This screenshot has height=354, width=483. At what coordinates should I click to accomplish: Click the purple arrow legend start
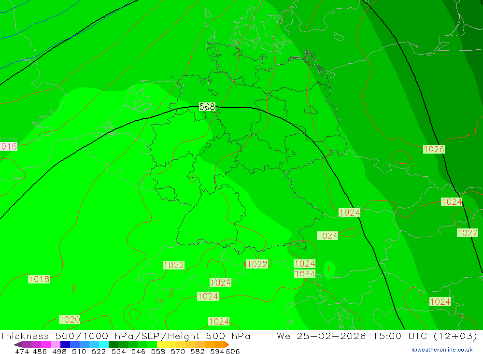(x=17, y=344)
